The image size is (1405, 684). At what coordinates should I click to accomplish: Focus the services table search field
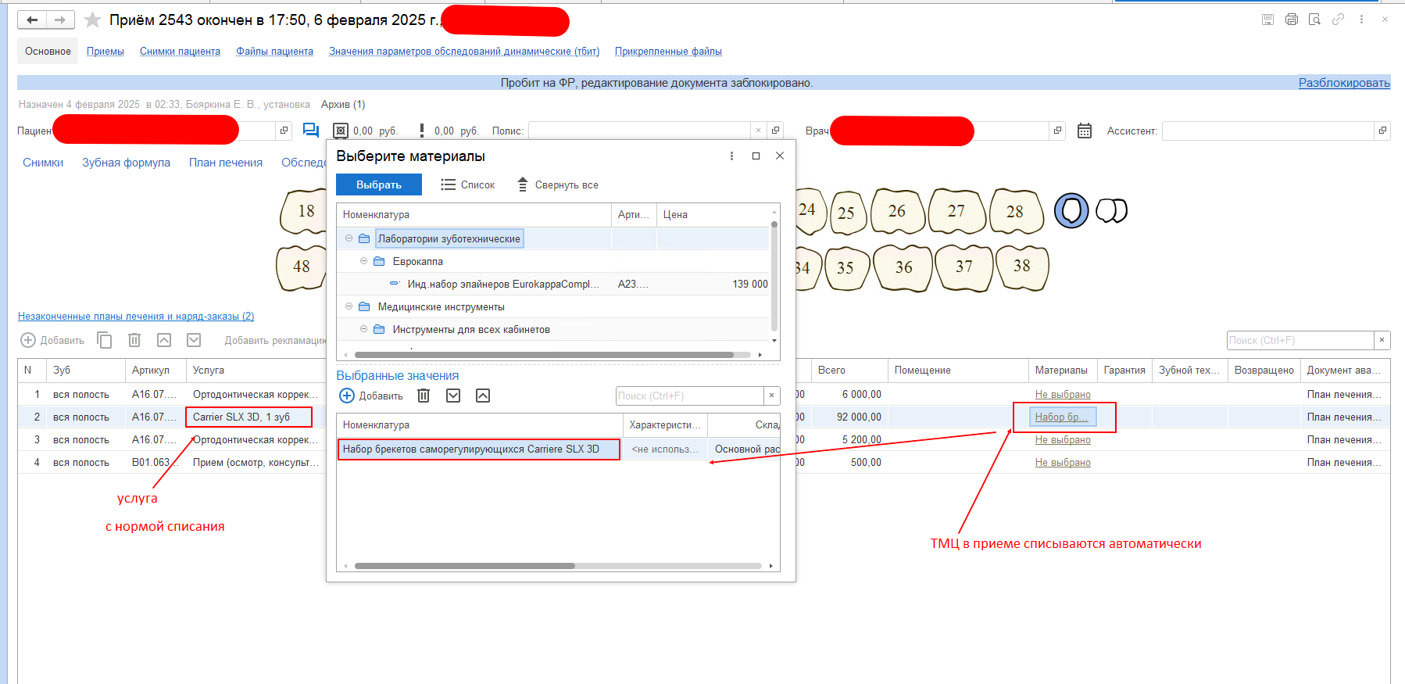click(x=1300, y=340)
